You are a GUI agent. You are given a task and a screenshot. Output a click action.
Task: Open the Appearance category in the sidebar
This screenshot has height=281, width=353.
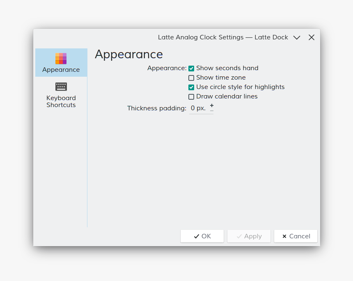tap(61, 62)
